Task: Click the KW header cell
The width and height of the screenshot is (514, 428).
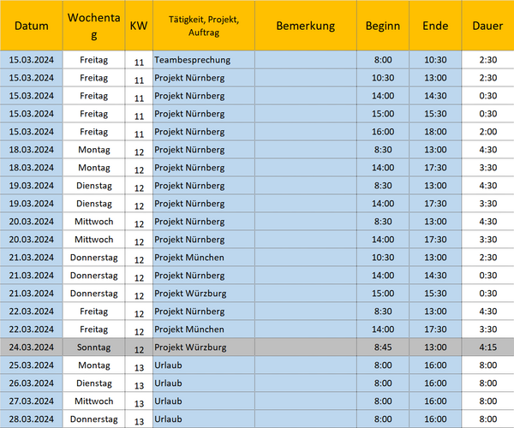Action: [139, 26]
